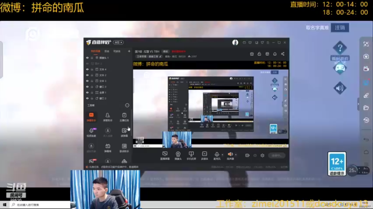Toggle visibility of 摄像头 1 layer
Viewport: 373px width, 209px height.
coord(87,58)
